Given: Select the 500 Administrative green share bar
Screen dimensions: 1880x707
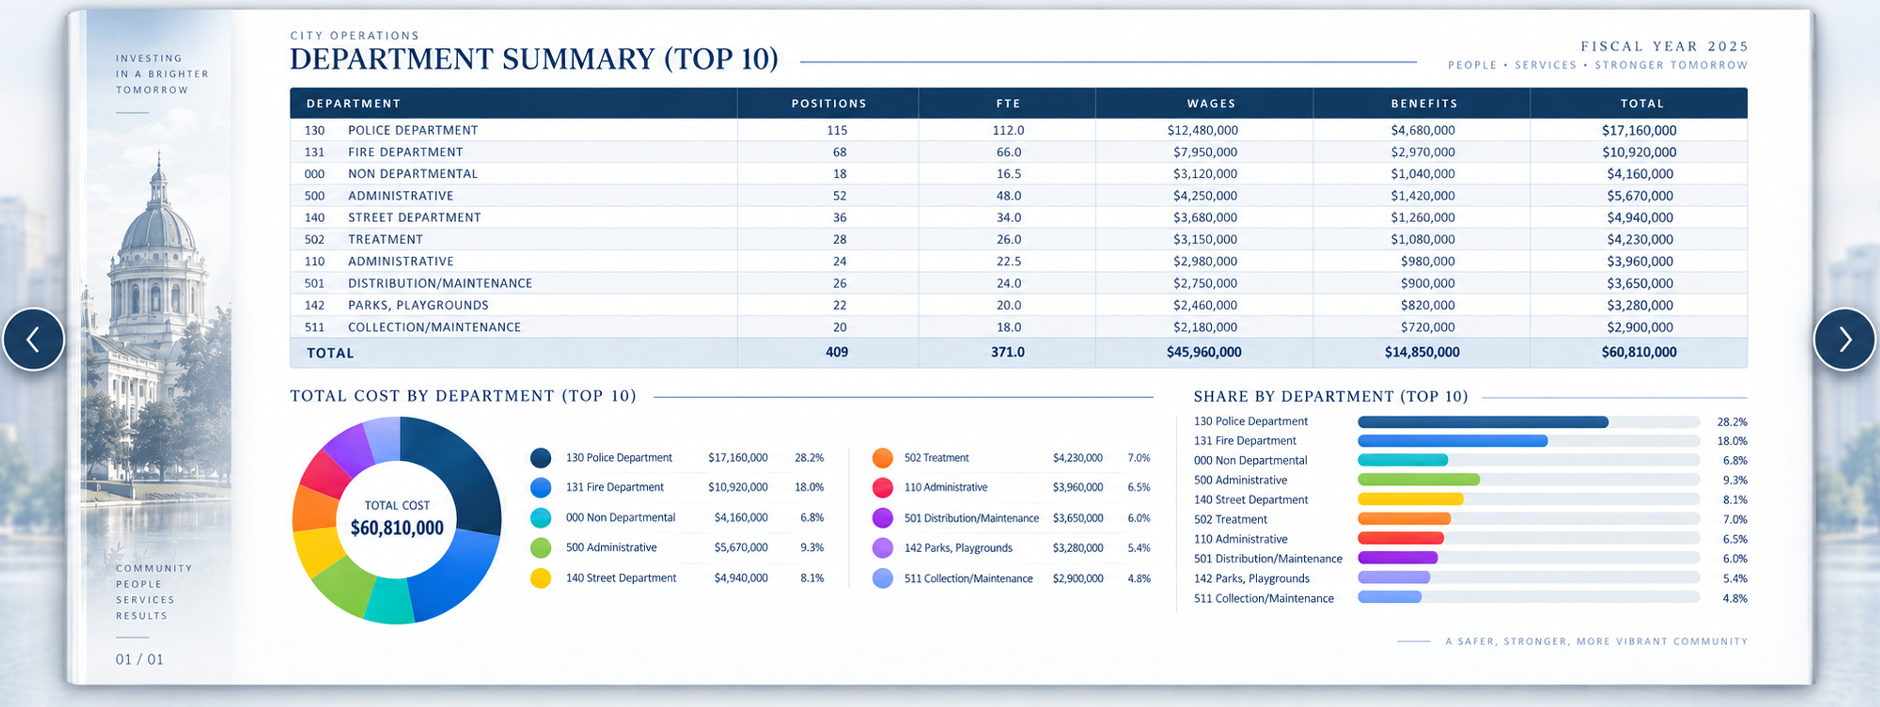Looking at the screenshot, I should click(x=1418, y=479).
